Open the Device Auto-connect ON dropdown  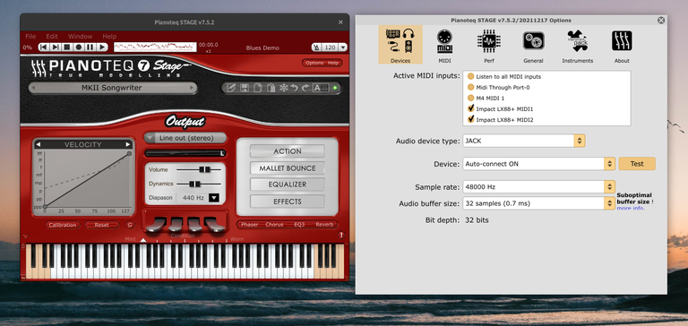point(538,164)
